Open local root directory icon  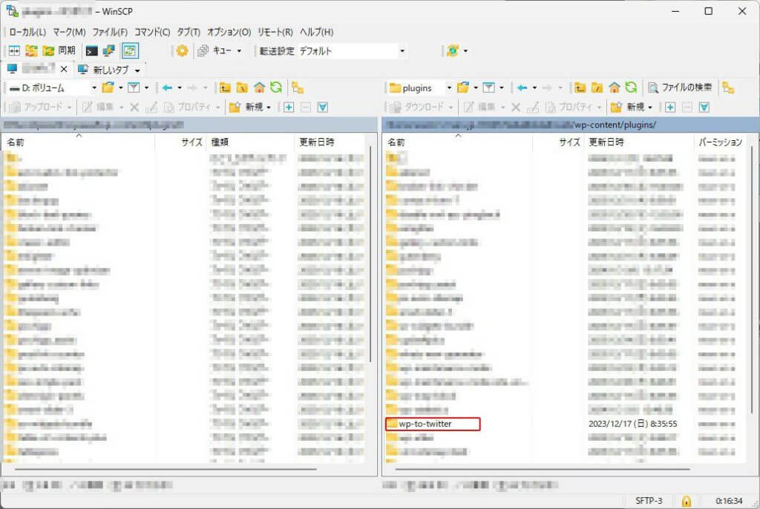pos(242,88)
